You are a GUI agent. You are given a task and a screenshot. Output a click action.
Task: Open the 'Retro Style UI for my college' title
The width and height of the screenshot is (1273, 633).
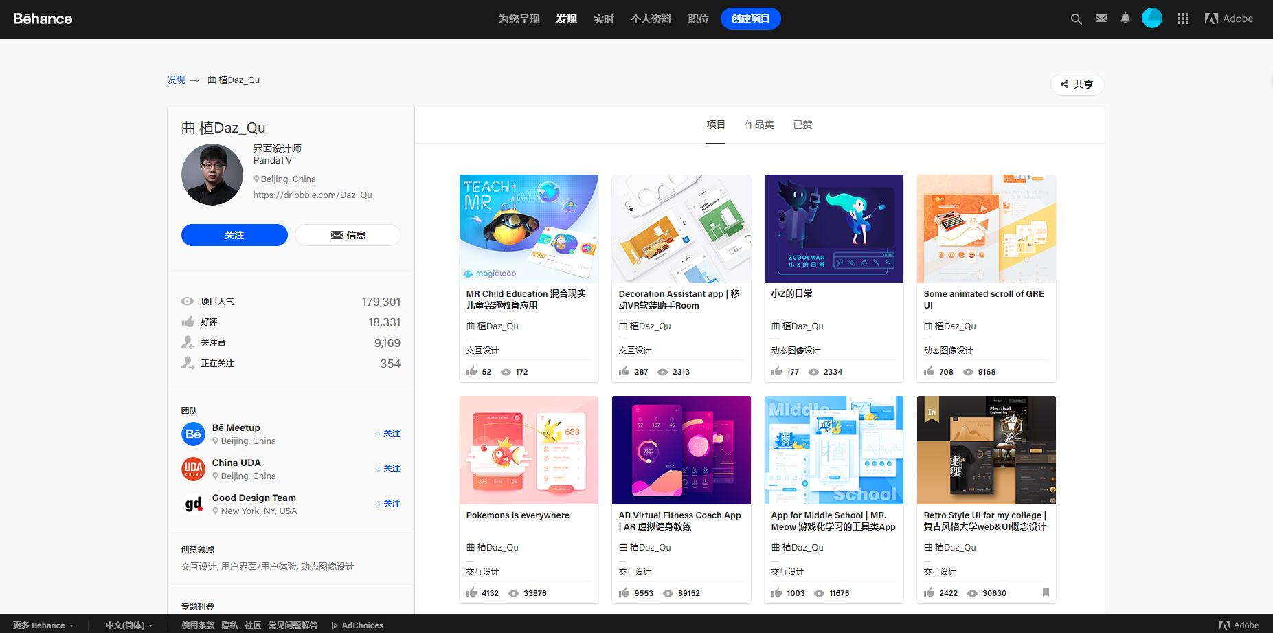[985, 521]
